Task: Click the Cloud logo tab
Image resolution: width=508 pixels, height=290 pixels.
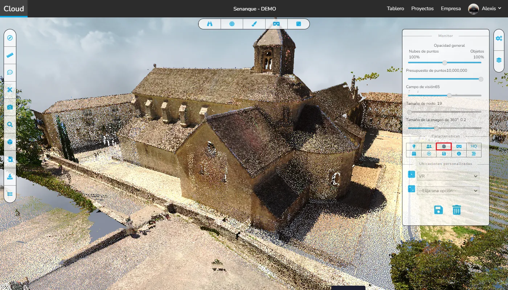Action: click(14, 9)
